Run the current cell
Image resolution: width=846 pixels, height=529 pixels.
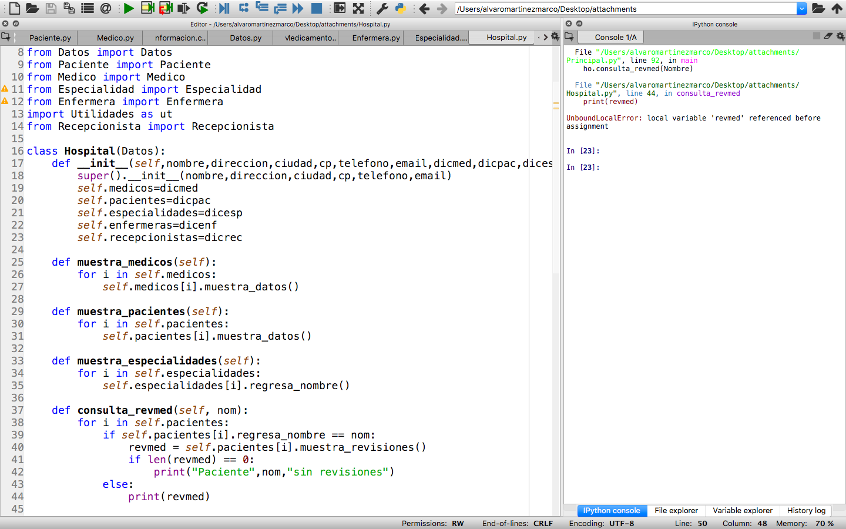147,8
